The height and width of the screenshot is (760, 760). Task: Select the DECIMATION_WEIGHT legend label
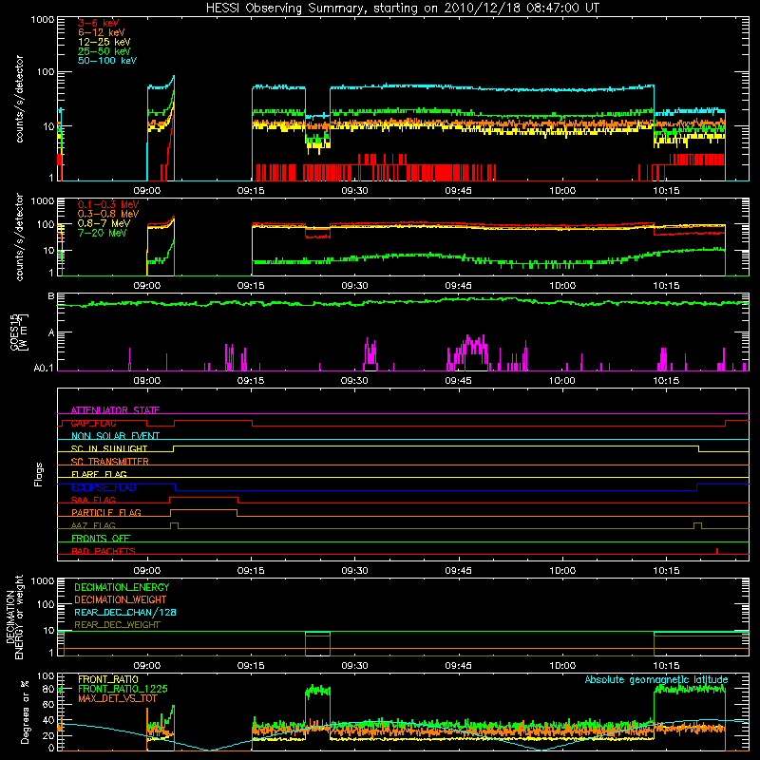pos(121,599)
